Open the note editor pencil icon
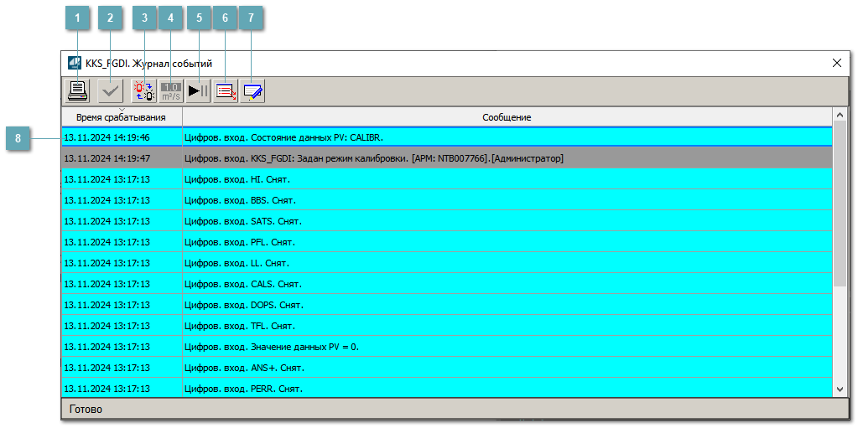The image size is (858, 428). point(226,90)
